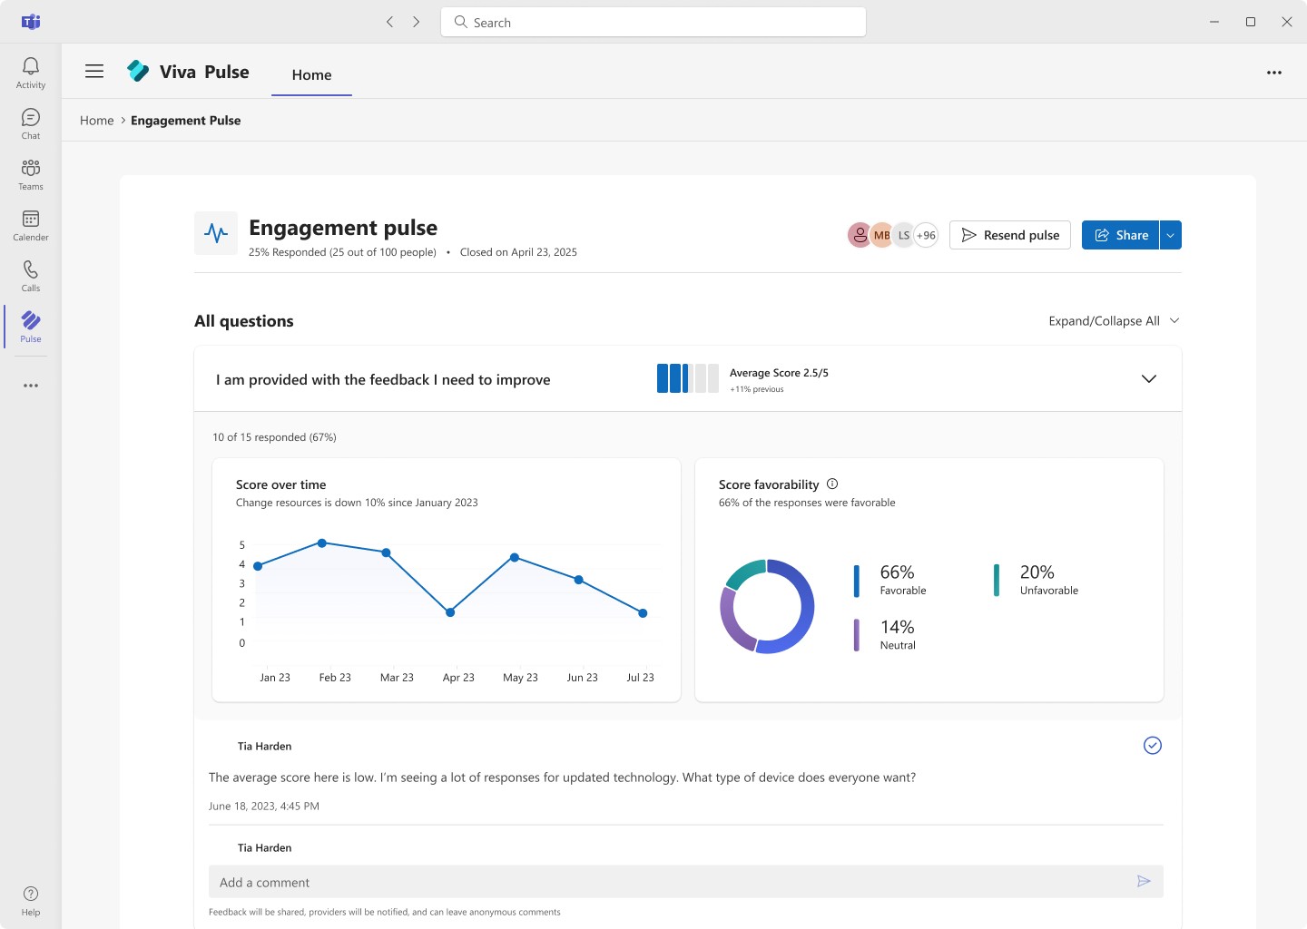Click the Microsoft Teams logo

[x=31, y=22]
